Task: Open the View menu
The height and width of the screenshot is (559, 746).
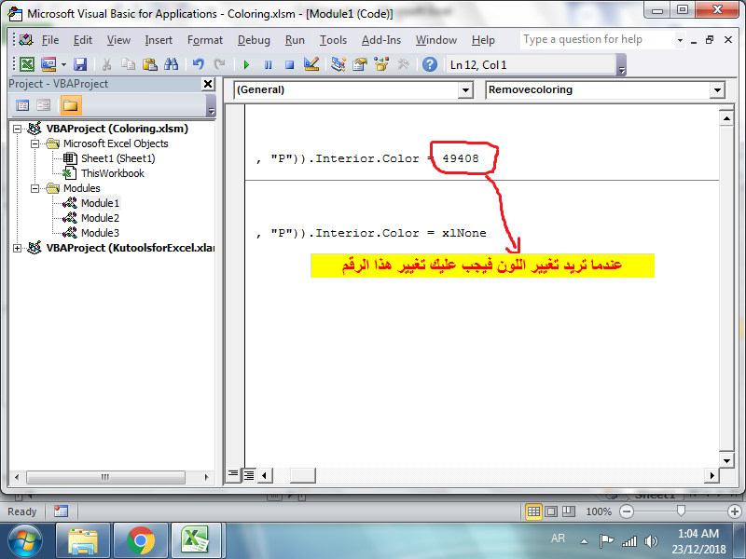Action: pos(118,40)
